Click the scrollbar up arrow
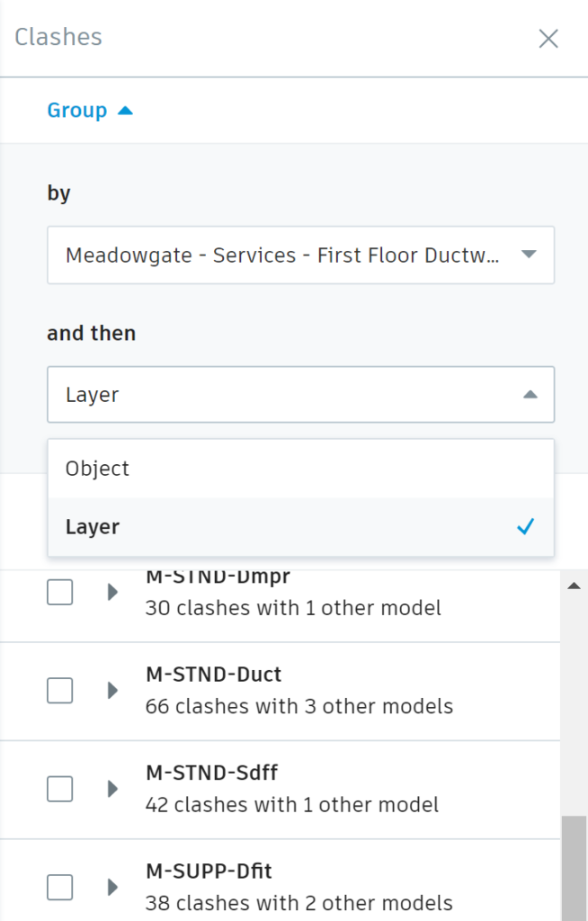The image size is (588, 921). [x=574, y=586]
